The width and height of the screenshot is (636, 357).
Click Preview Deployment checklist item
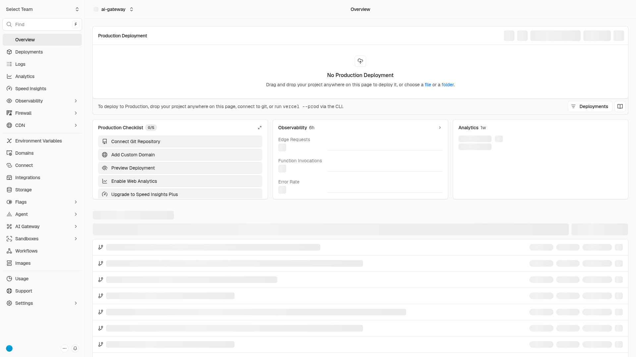pyautogui.click(x=180, y=168)
